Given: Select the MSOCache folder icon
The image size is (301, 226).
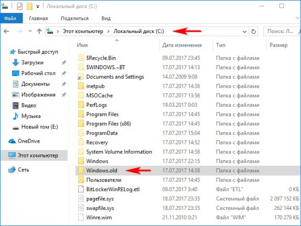Looking at the screenshot, I should 81,95.
